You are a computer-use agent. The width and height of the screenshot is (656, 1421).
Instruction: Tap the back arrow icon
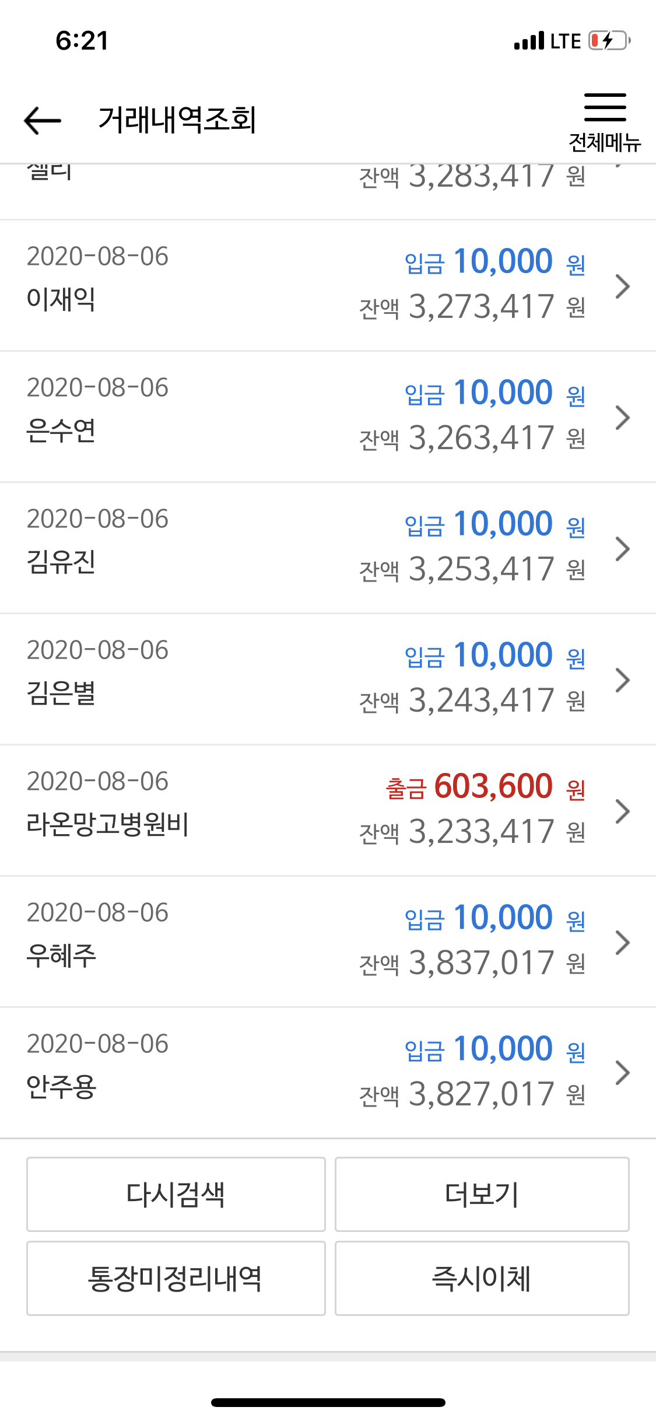pos(43,120)
